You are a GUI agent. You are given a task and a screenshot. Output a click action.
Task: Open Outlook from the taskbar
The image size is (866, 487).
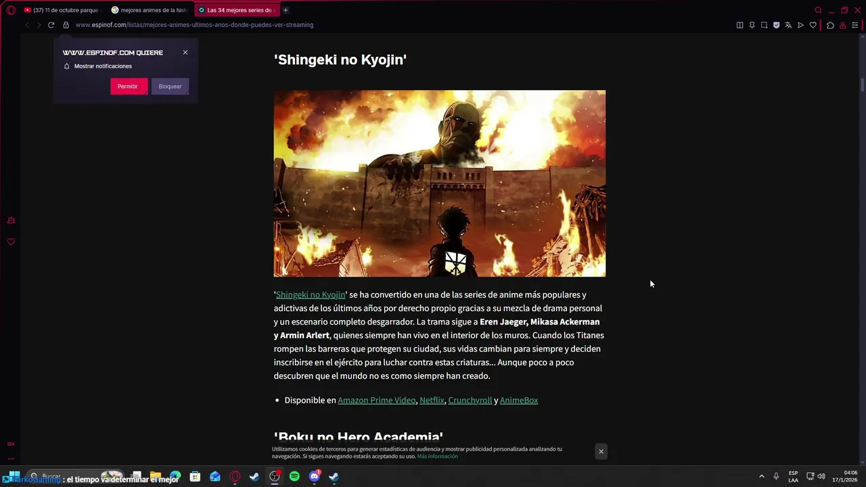tap(215, 476)
